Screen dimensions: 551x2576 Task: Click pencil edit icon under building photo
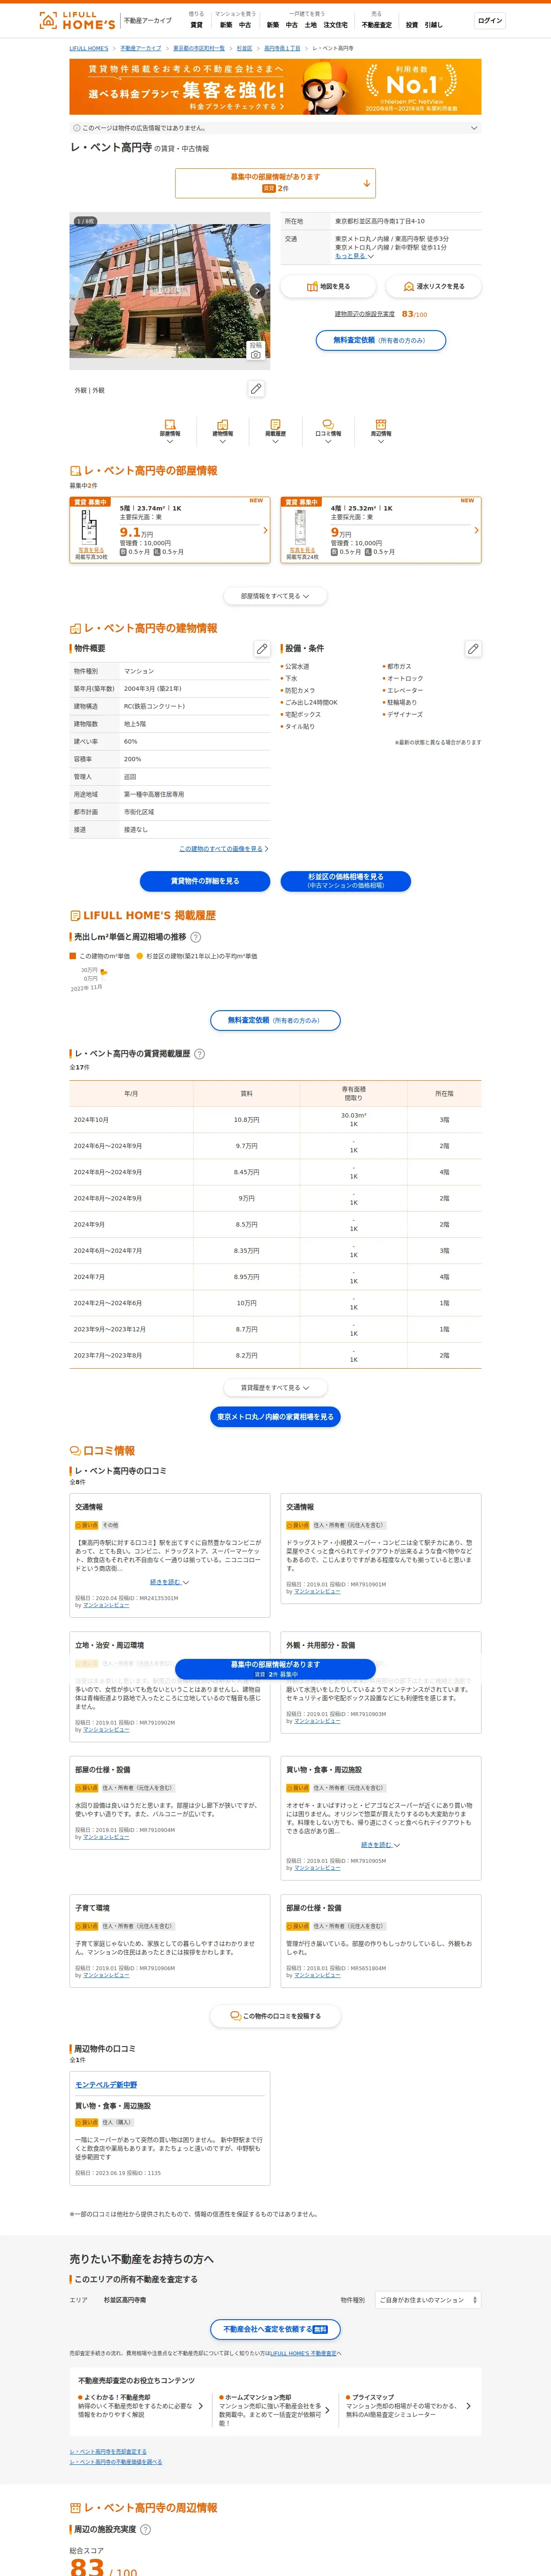pyautogui.click(x=256, y=389)
